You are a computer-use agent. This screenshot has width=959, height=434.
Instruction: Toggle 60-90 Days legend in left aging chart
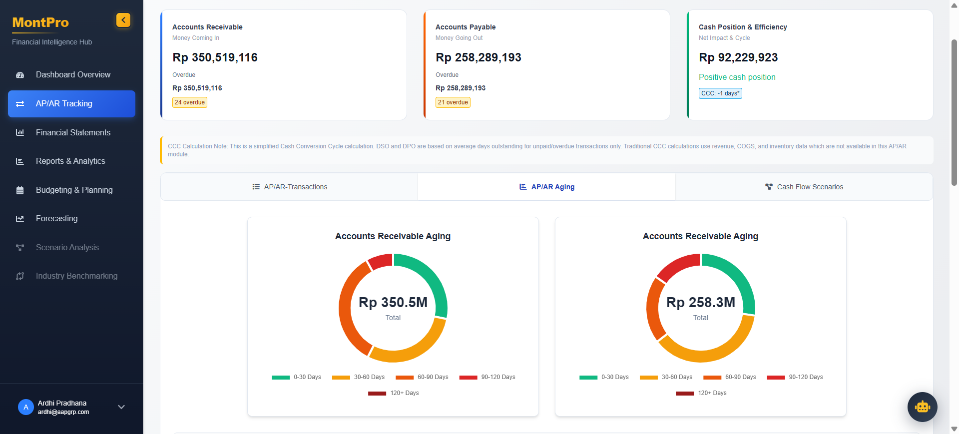point(422,377)
